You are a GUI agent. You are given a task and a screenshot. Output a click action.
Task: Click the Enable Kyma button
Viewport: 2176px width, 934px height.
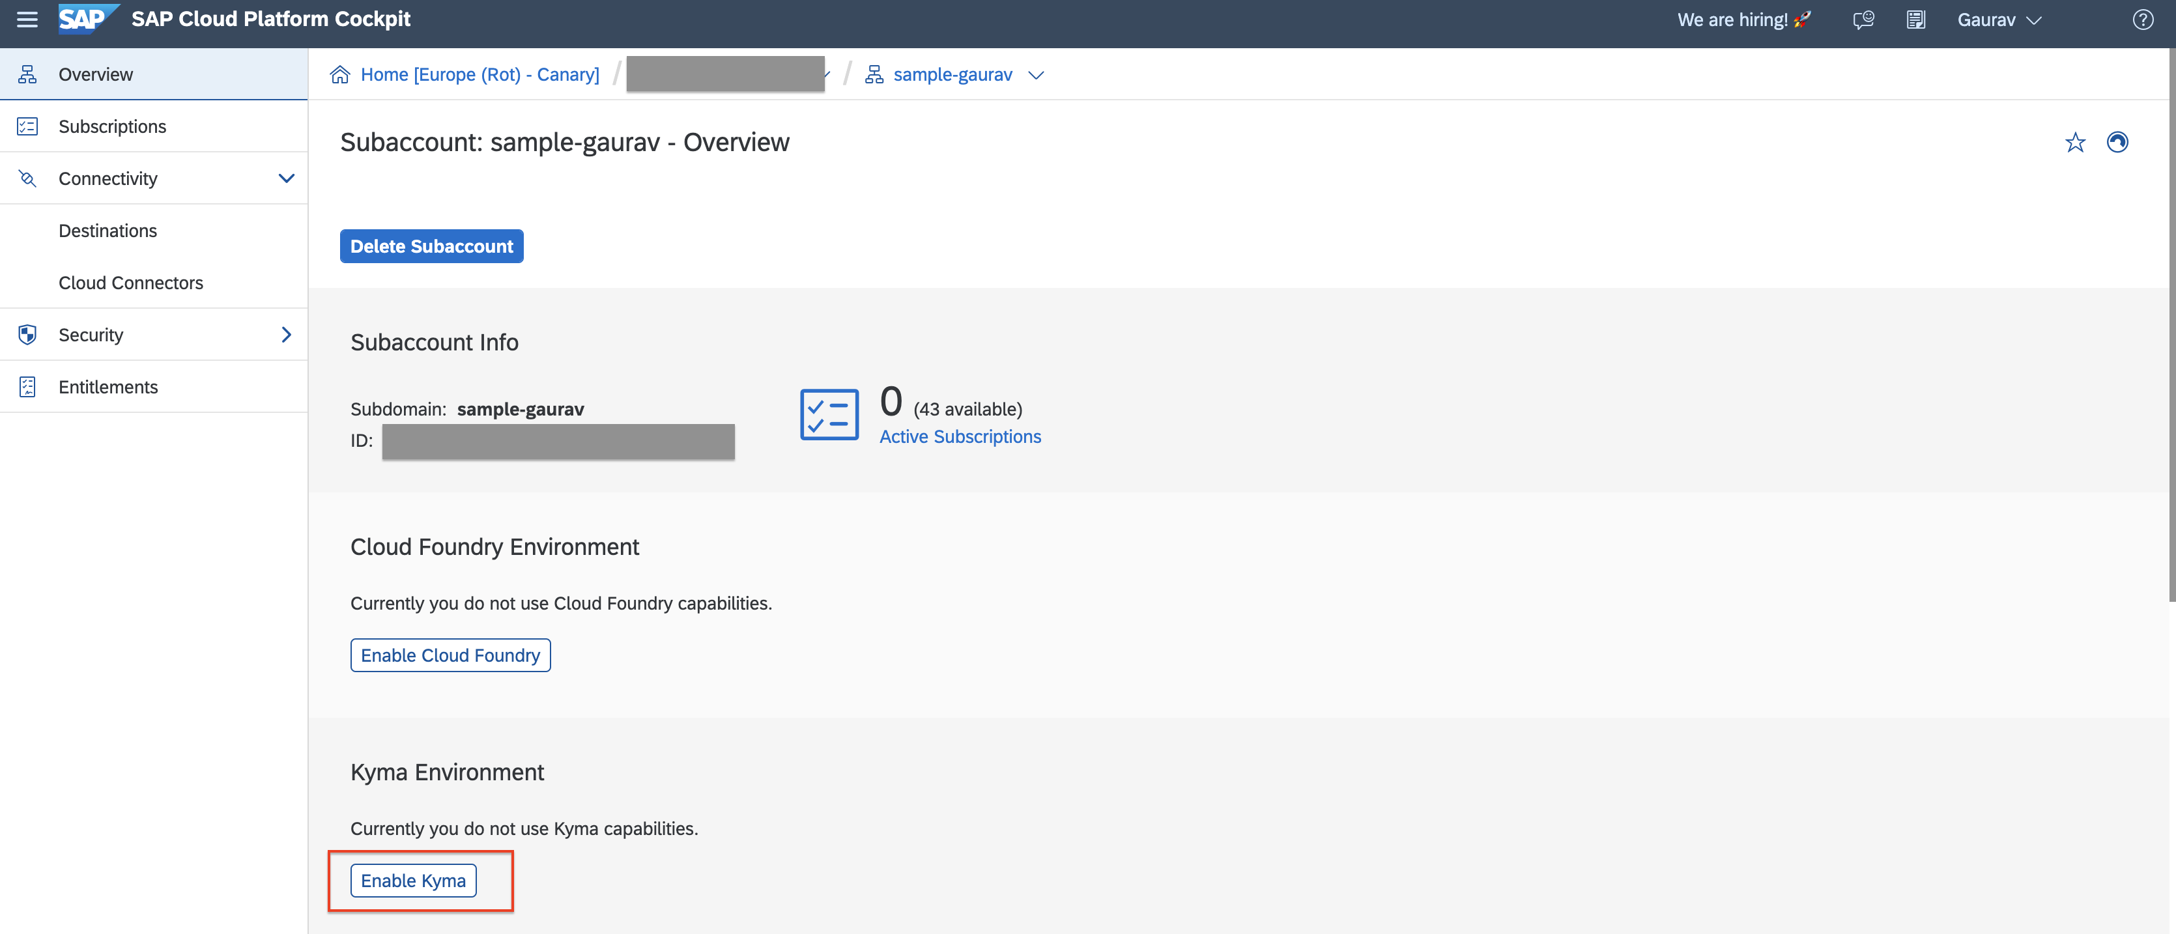[x=413, y=880]
